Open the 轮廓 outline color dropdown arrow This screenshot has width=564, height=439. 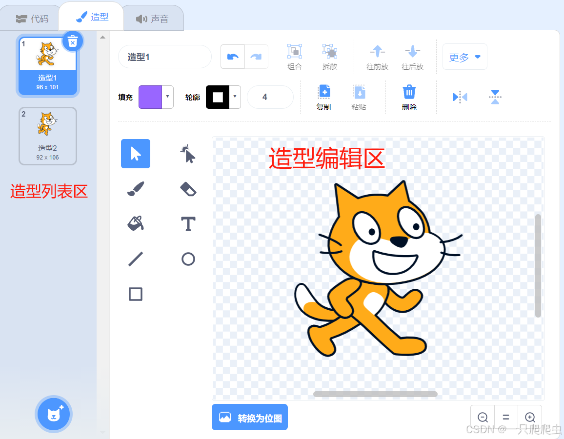click(x=235, y=97)
